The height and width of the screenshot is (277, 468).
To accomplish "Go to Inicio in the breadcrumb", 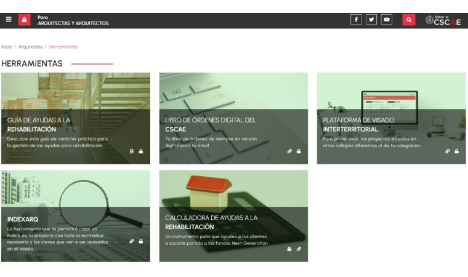I will click(7, 47).
